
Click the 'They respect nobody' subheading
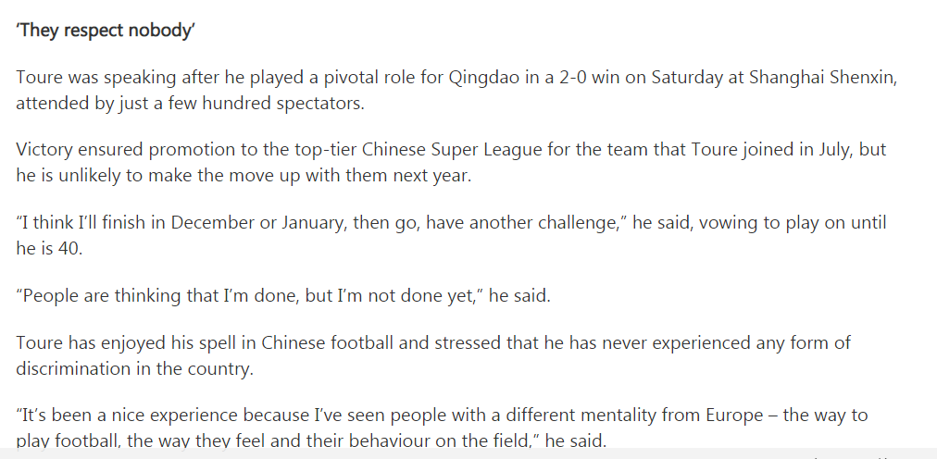(x=106, y=31)
